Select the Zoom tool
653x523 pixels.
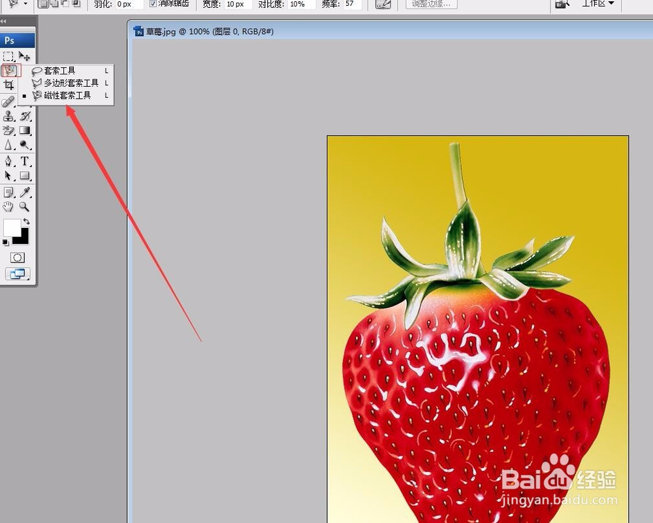pyautogui.click(x=25, y=206)
